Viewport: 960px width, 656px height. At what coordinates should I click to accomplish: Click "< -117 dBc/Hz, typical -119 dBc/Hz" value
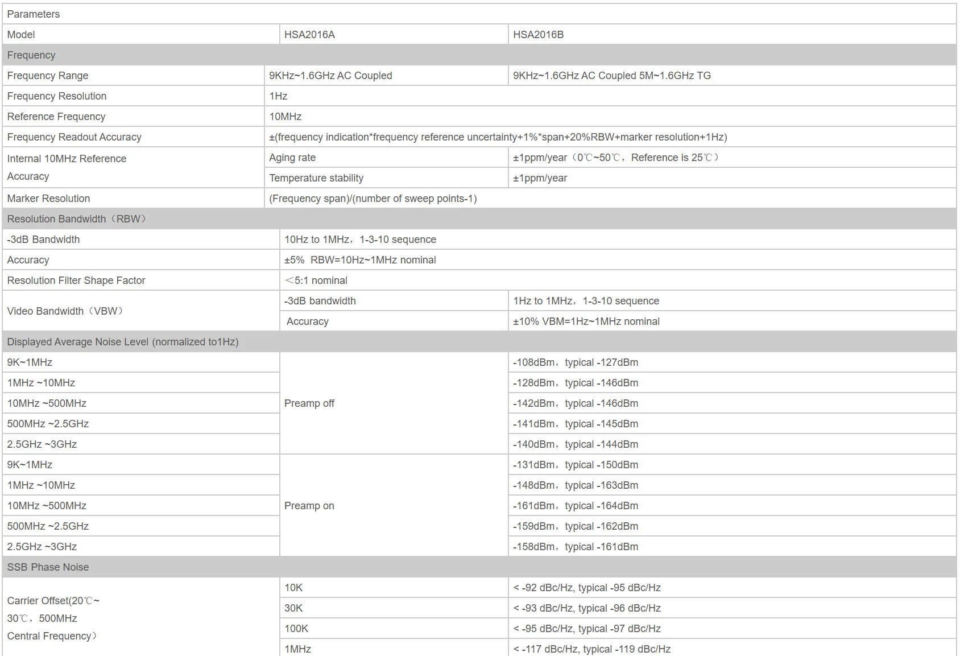592,649
